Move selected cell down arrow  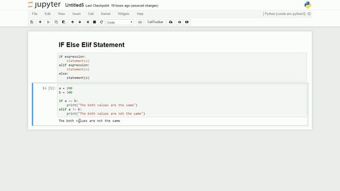(x=80, y=22)
